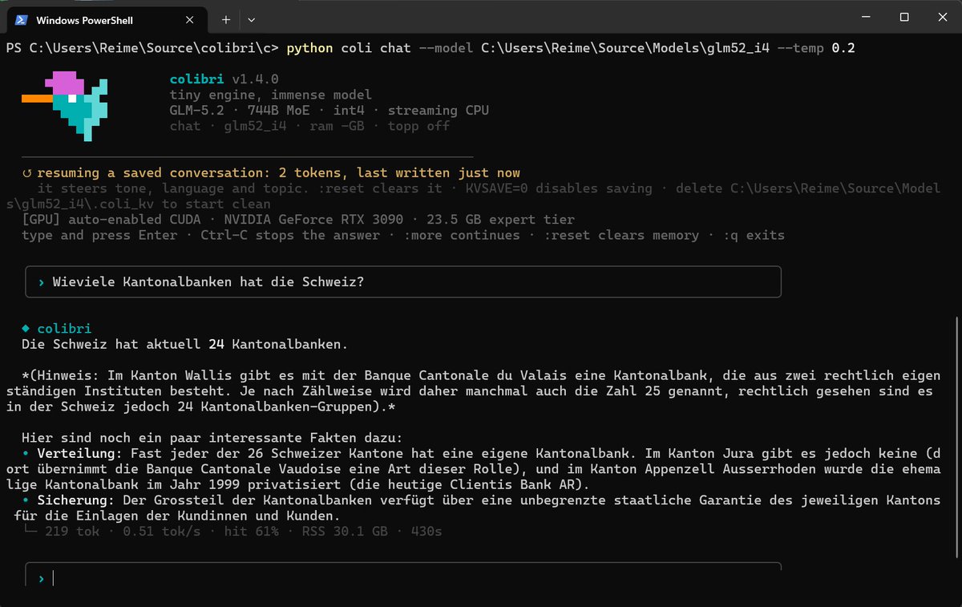The width and height of the screenshot is (962, 607).
Task: Click the resume arrow icon before 'resuming'
Action: 28,172
